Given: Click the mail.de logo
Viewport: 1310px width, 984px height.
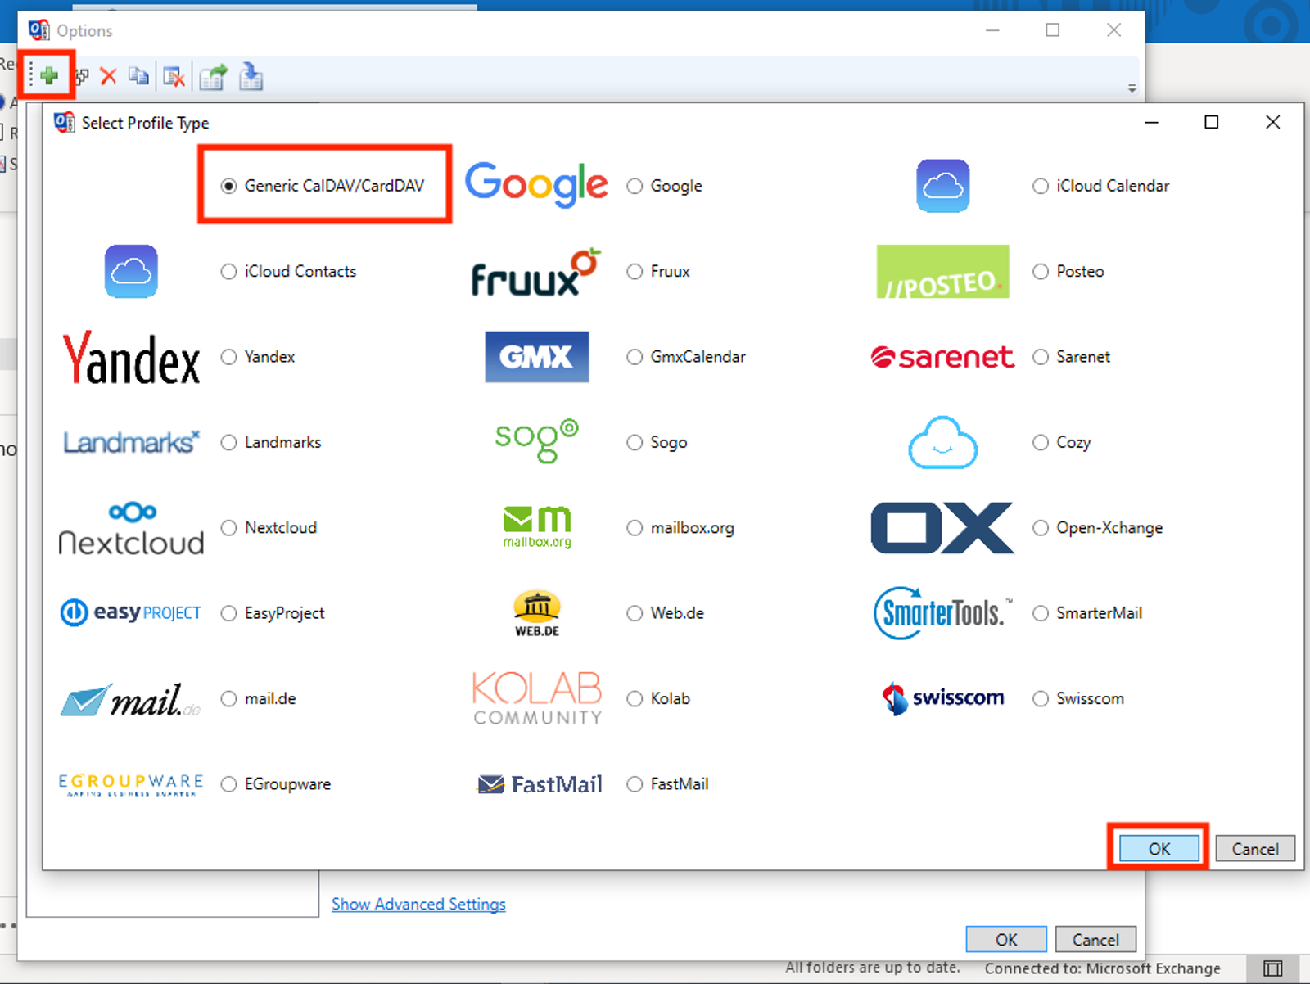Looking at the screenshot, I should click(131, 699).
